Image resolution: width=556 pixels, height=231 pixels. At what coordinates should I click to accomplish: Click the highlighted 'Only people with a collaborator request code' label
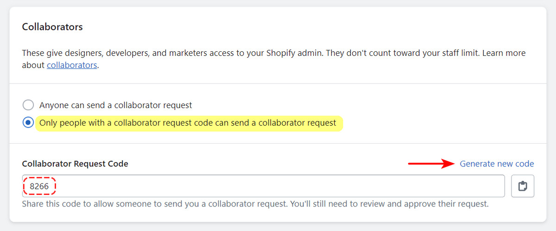click(188, 123)
